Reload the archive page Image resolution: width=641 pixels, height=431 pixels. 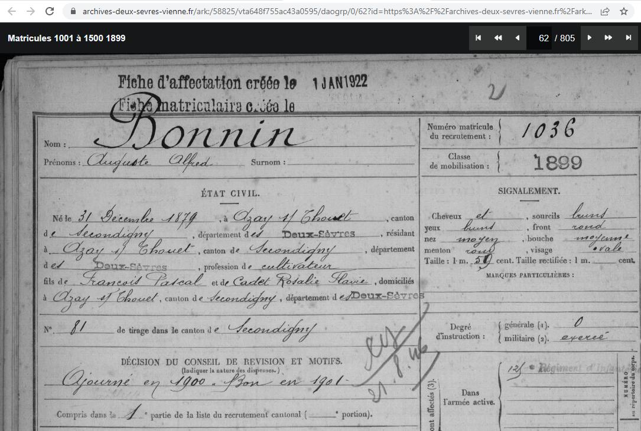[x=50, y=11]
